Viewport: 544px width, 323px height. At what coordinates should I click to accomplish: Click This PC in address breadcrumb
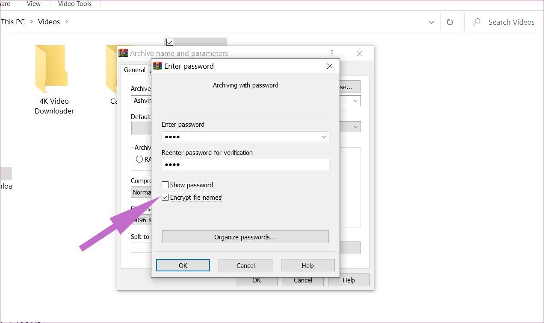pos(13,22)
